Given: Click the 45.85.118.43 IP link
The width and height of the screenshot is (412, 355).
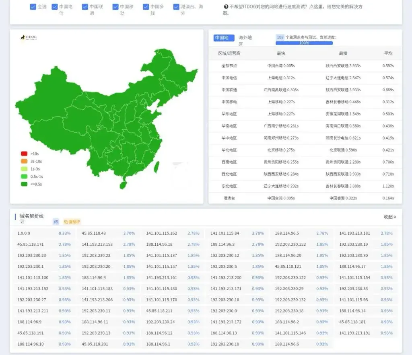Looking at the screenshot, I should (94, 233).
